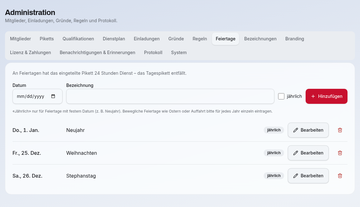Click the date 'Fr., 25. Dez.'
This screenshot has width=360, height=207.
click(x=27, y=153)
